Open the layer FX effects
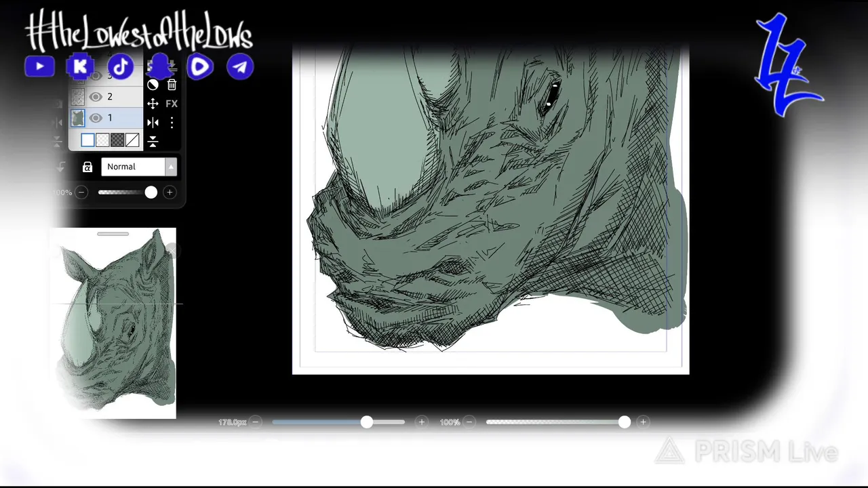 [x=172, y=104]
